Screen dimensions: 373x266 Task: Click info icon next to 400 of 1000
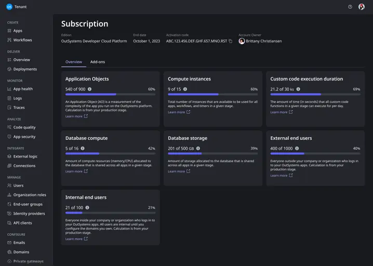pos(297,149)
